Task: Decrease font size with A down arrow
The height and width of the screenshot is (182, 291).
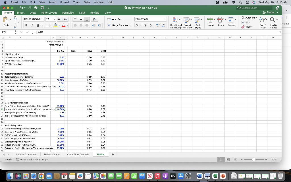Action: coord(66,19)
